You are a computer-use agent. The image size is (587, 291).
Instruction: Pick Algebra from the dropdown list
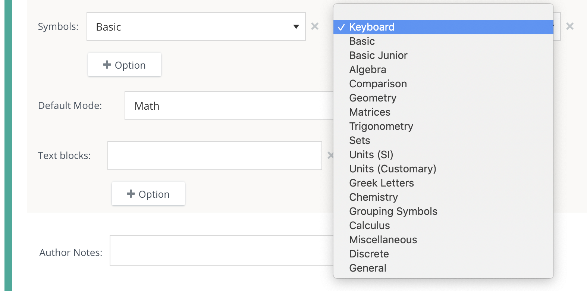[367, 70]
